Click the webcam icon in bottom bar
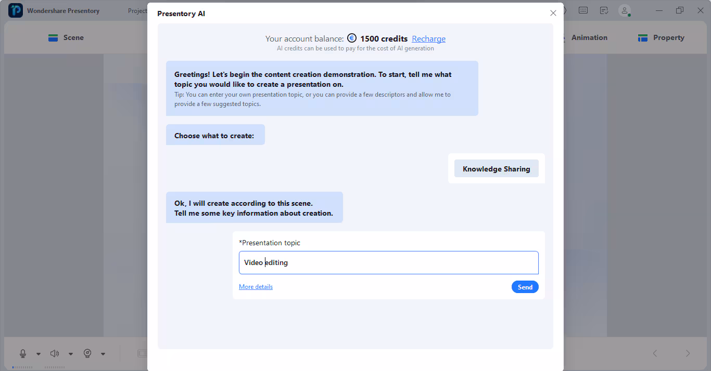The width and height of the screenshot is (711, 371). [87, 353]
